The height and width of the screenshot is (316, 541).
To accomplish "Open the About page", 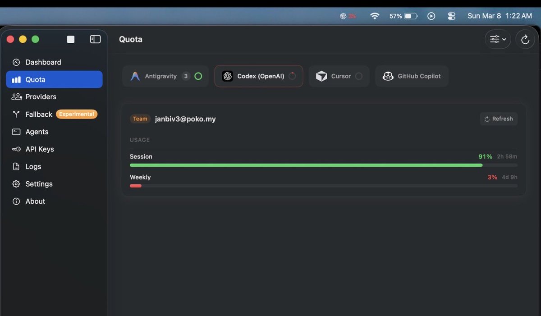I will (54, 202).
